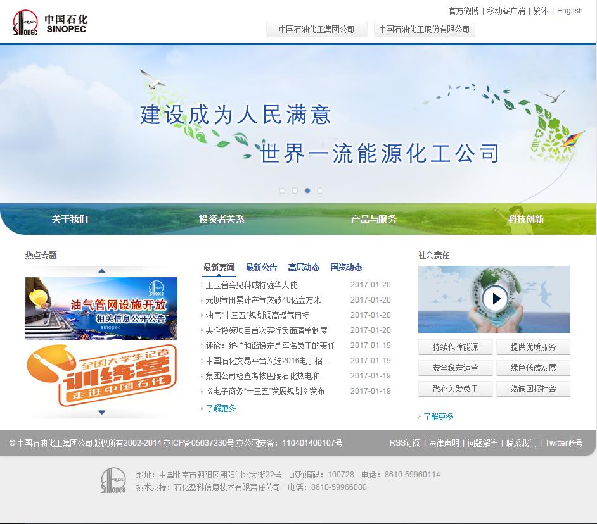This screenshot has width=597, height=524.
Task: Open the 科技创新 menu
Action: point(526,219)
